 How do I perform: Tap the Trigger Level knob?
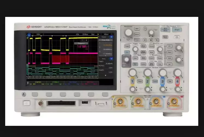coord(135,49)
